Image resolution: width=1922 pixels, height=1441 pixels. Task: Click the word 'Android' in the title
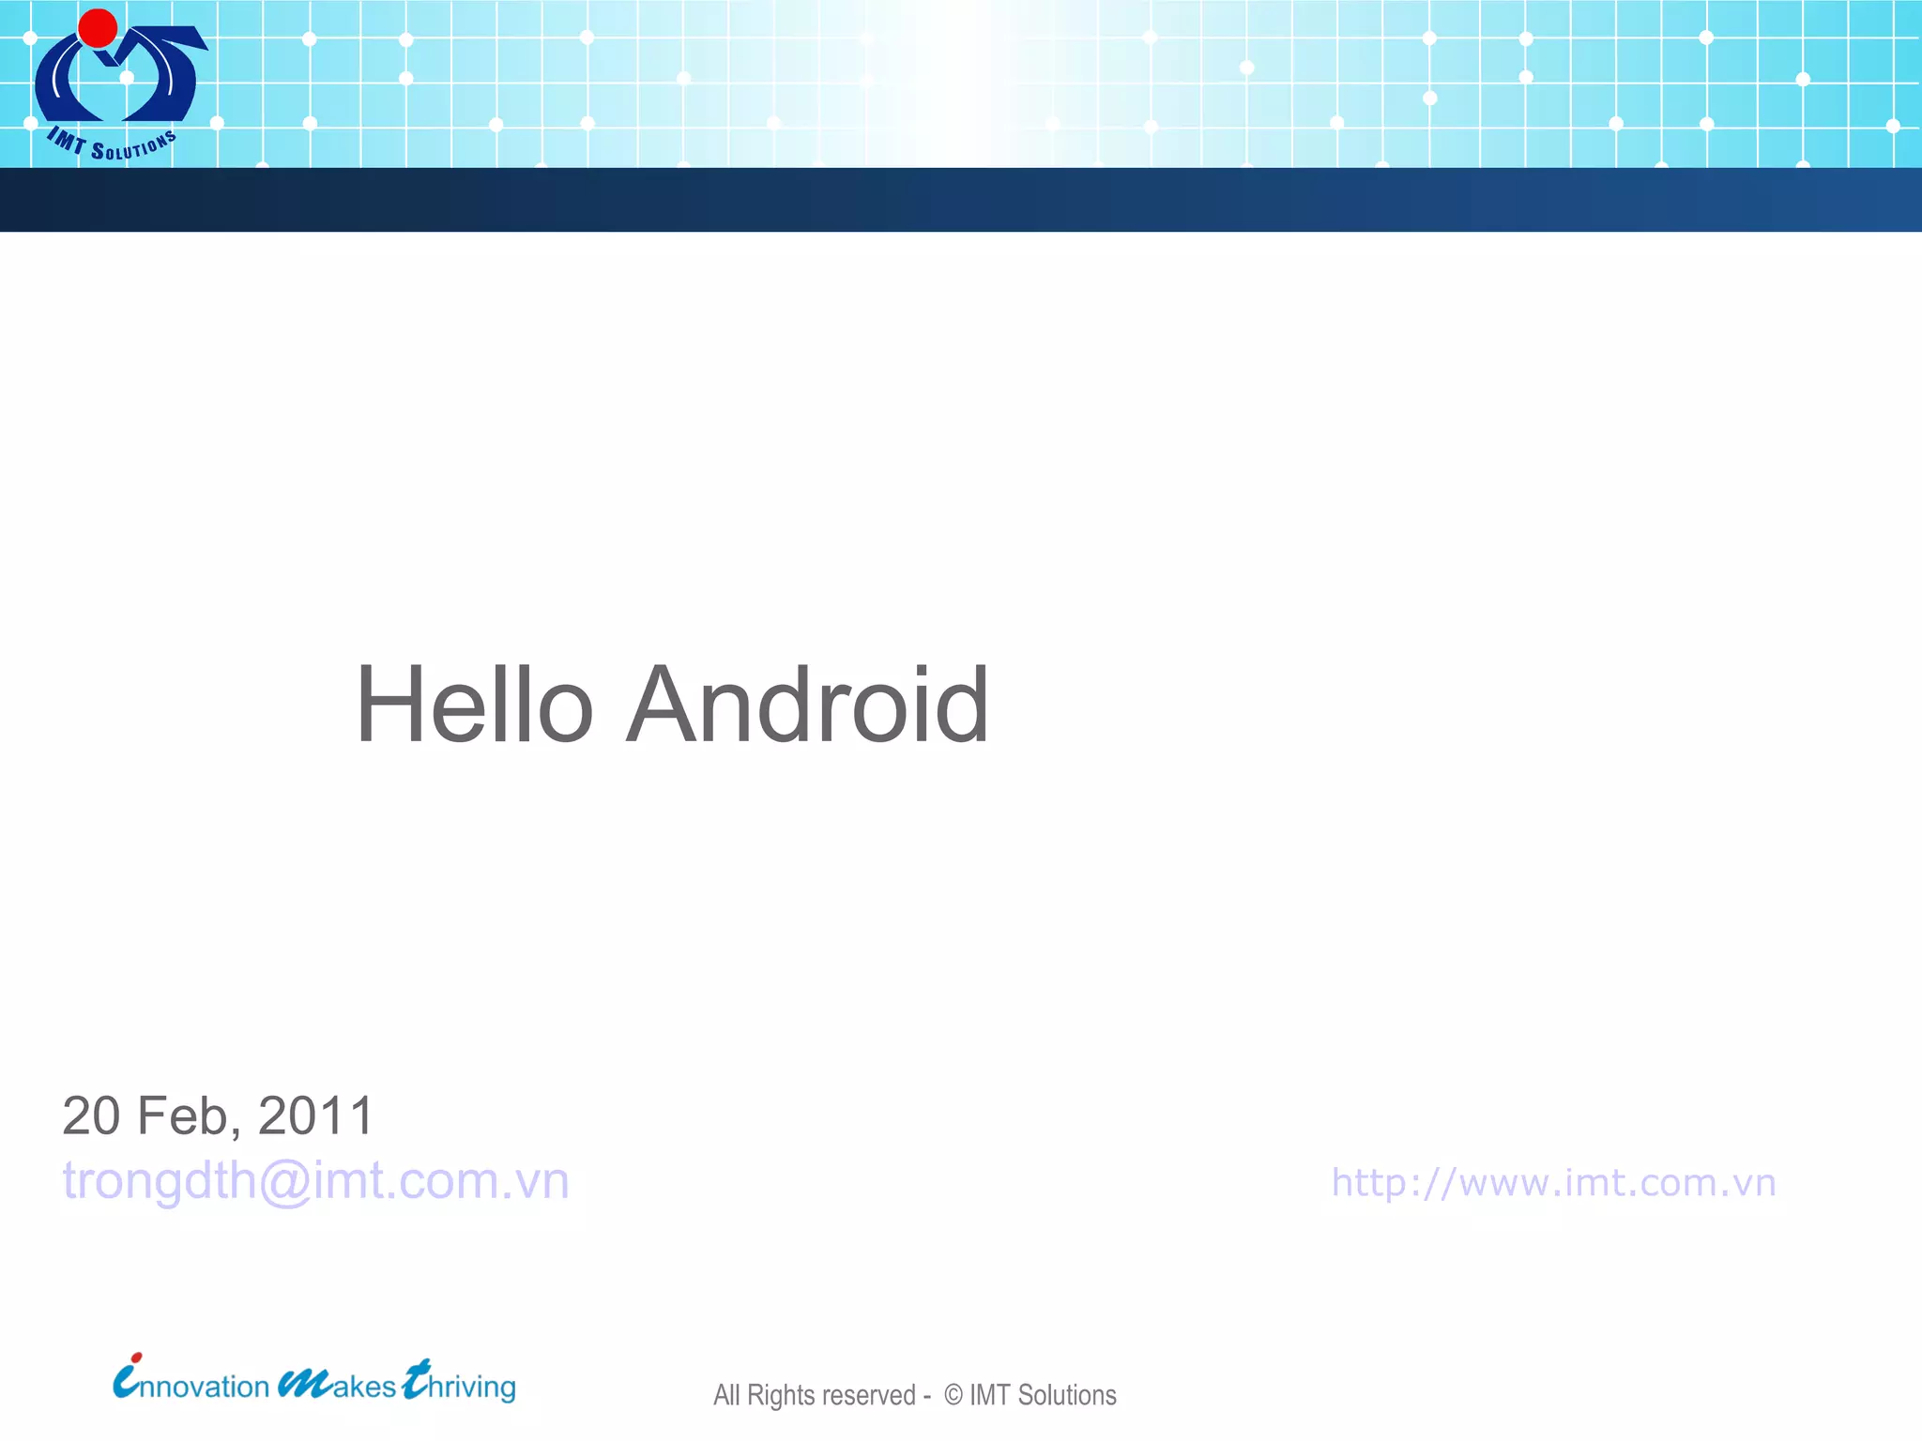(807, 705)
